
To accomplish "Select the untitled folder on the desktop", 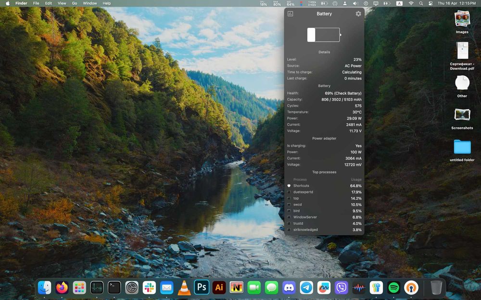I will point(462,150).
